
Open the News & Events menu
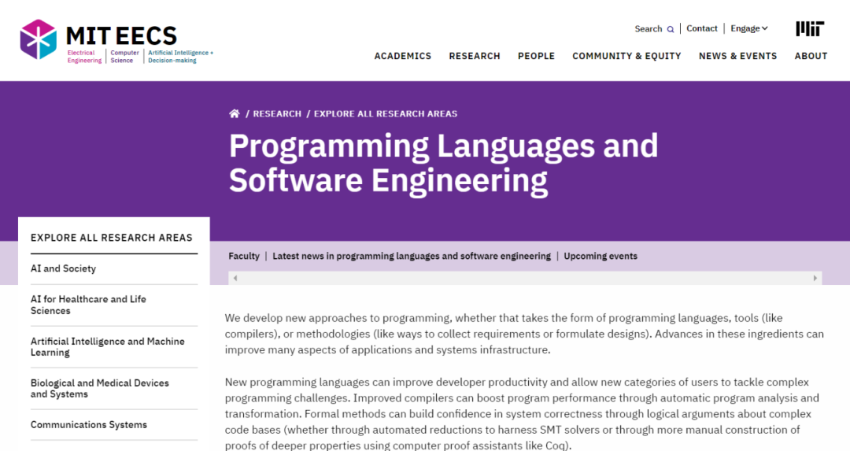[737, 56]
